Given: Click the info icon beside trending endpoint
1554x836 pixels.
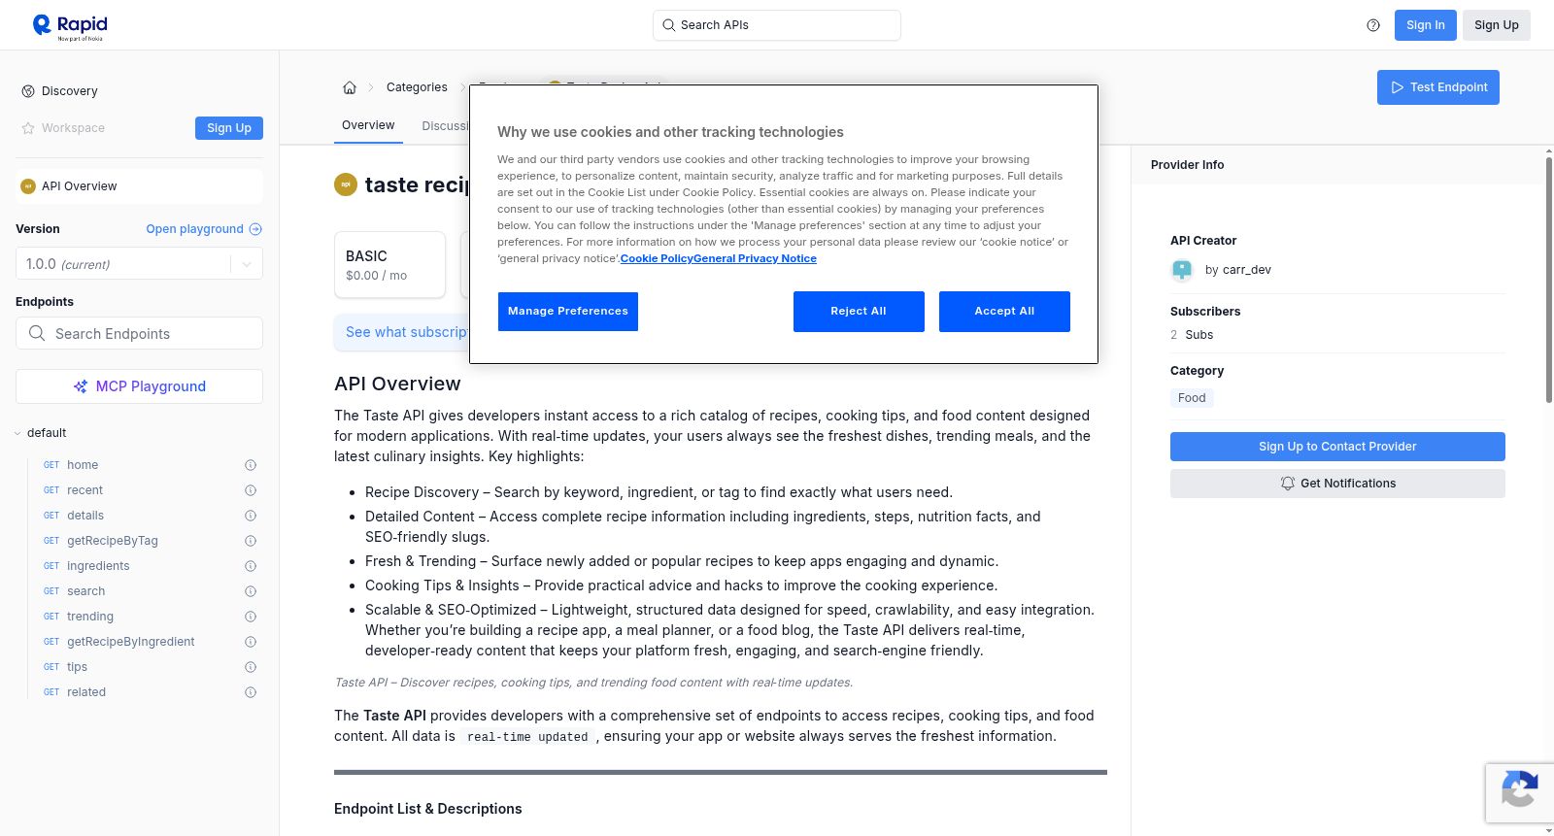Looking at the screenshot, I should (251, 617).
